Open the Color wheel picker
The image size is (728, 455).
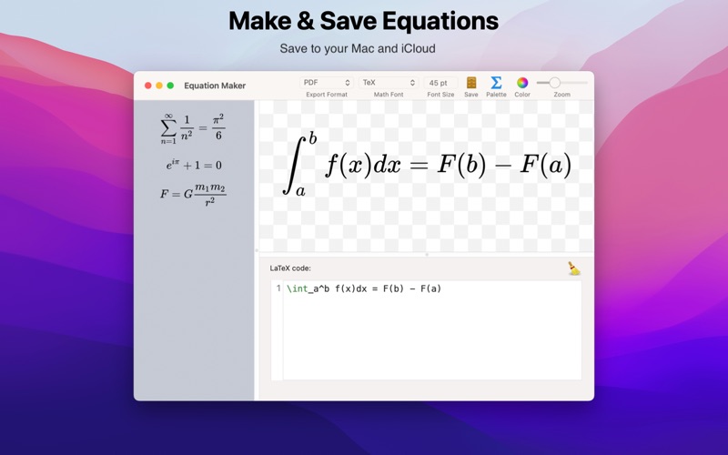pos(522,83)
